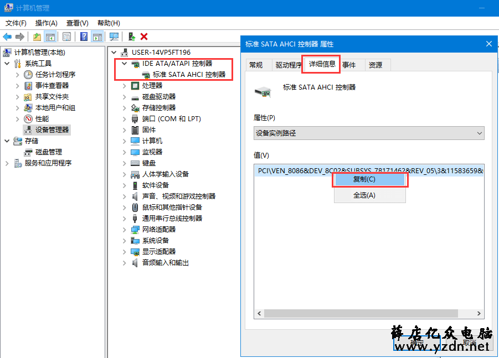Screen dimensions: 499x358
Task: Select the 系统设备 tree item
Action: click(155, 241)
